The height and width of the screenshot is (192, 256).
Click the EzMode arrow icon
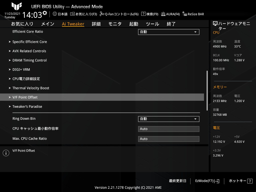pos(217,181)
